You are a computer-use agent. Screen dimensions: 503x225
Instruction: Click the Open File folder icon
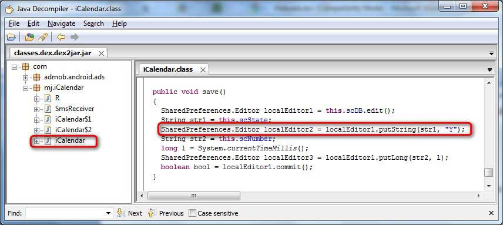(11, 37)
